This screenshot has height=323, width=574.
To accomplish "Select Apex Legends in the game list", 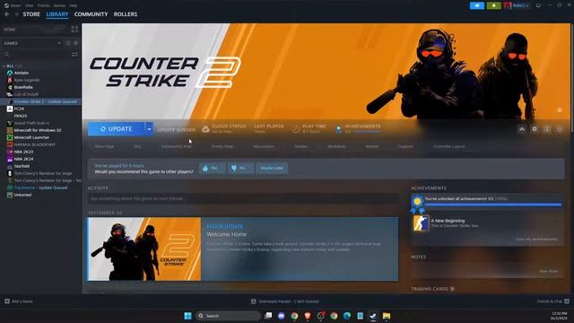I will pos(27,80).
